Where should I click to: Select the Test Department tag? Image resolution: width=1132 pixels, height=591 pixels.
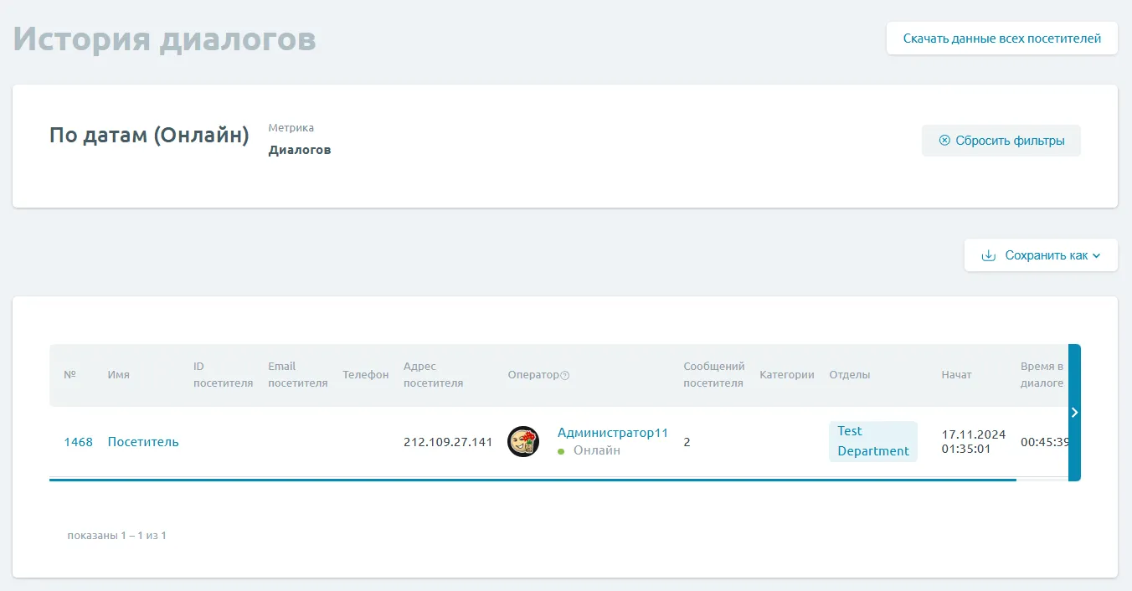click(872, 441)
